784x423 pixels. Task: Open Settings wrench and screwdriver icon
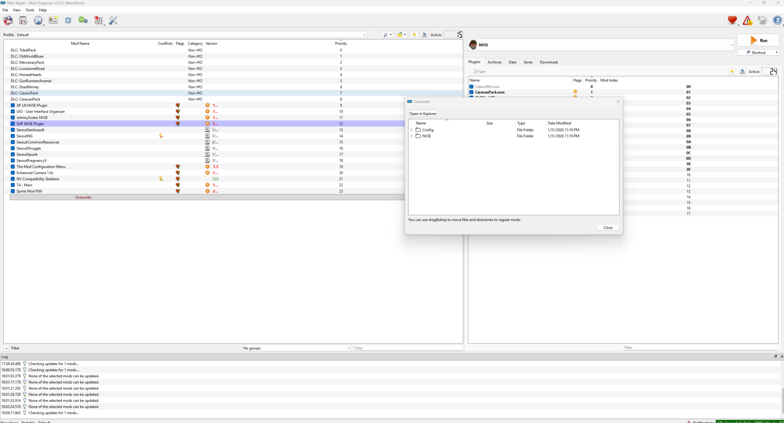pyautogui.click(x=113, y=20)
